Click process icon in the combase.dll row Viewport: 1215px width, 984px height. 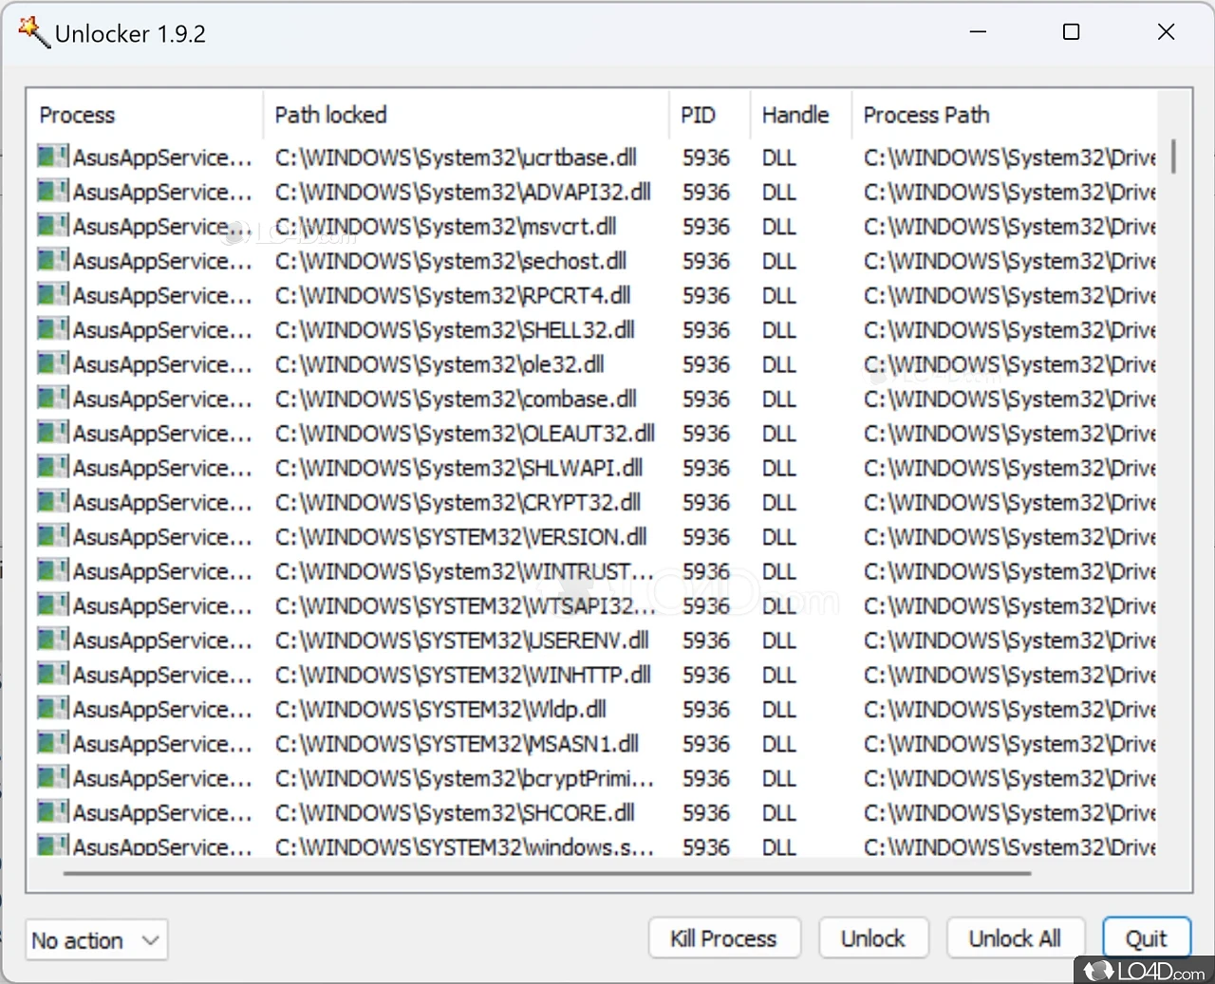click(x=53, y=398)
